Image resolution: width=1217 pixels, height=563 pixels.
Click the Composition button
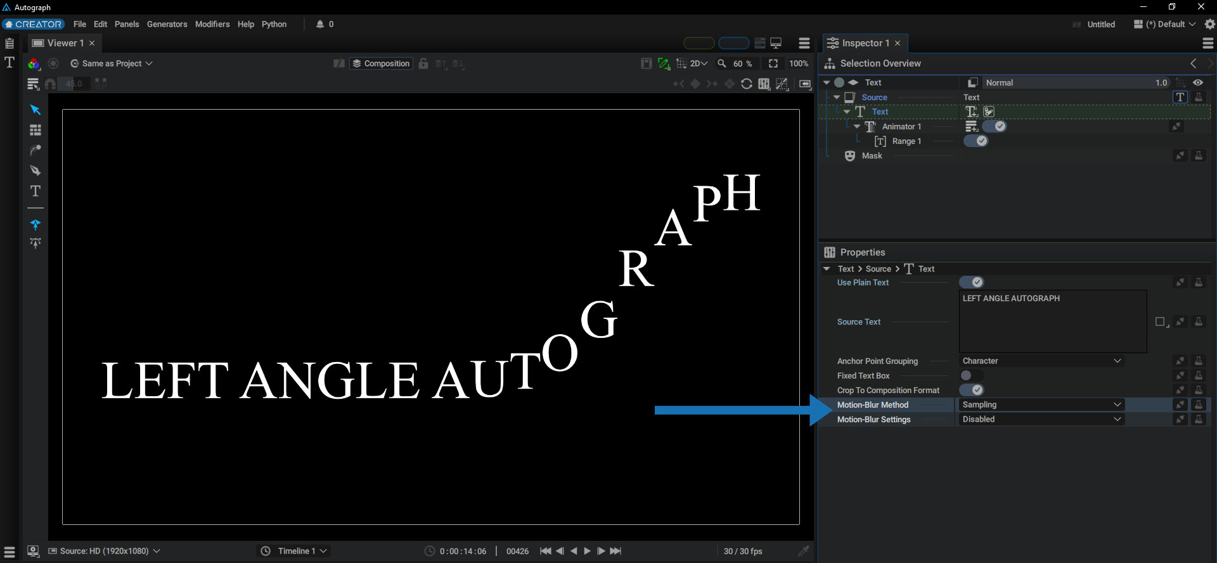pos(382,63)
